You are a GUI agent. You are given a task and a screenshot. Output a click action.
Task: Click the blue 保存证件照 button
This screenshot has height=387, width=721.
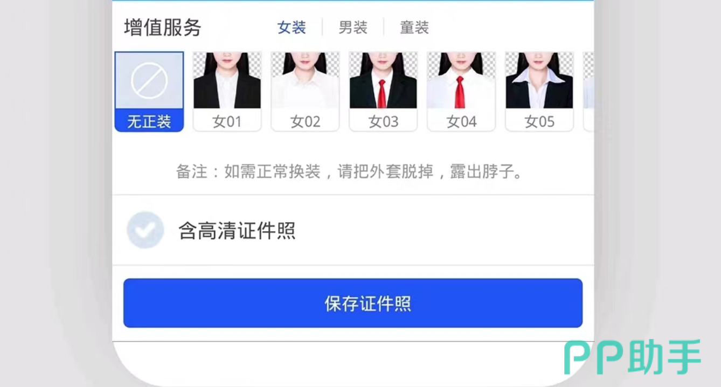353,303
